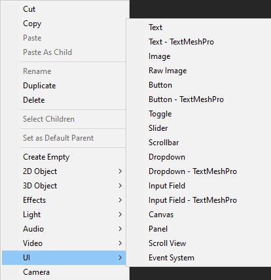Viewport: 271px width, 280px height.
Task: Add a Panel UI element
Action: tap(158, 229)
